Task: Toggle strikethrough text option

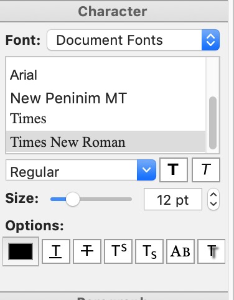Action: (x=87, y=251)
